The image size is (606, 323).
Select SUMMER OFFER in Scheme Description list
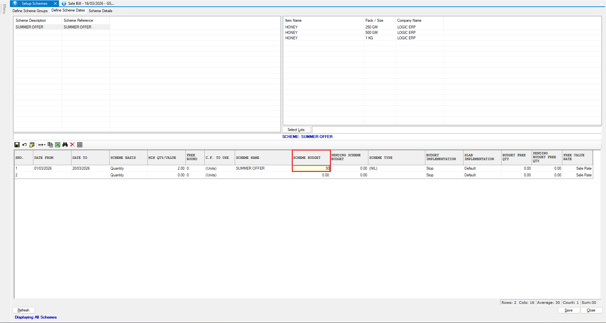29,27
